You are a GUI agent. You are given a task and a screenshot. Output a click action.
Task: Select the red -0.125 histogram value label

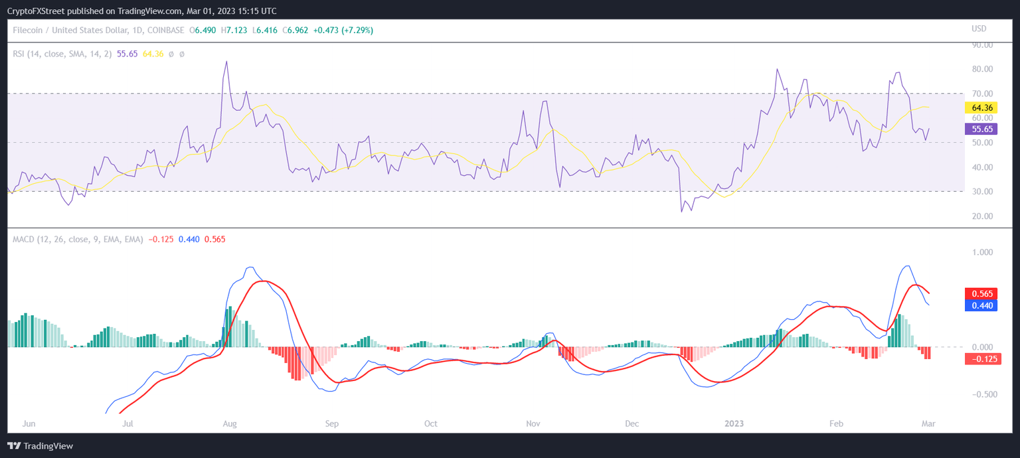(x=981, y=358)
